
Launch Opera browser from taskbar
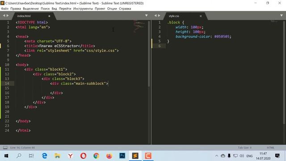click(x=84, y=156)
